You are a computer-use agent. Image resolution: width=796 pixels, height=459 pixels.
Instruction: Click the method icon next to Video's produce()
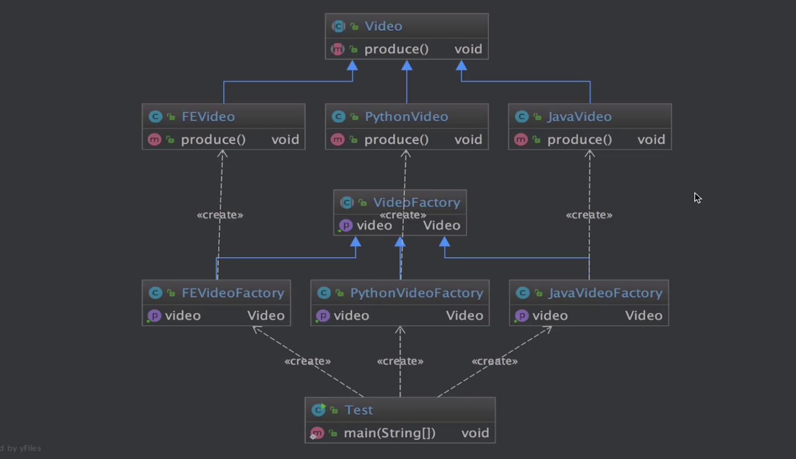[338, 49]
